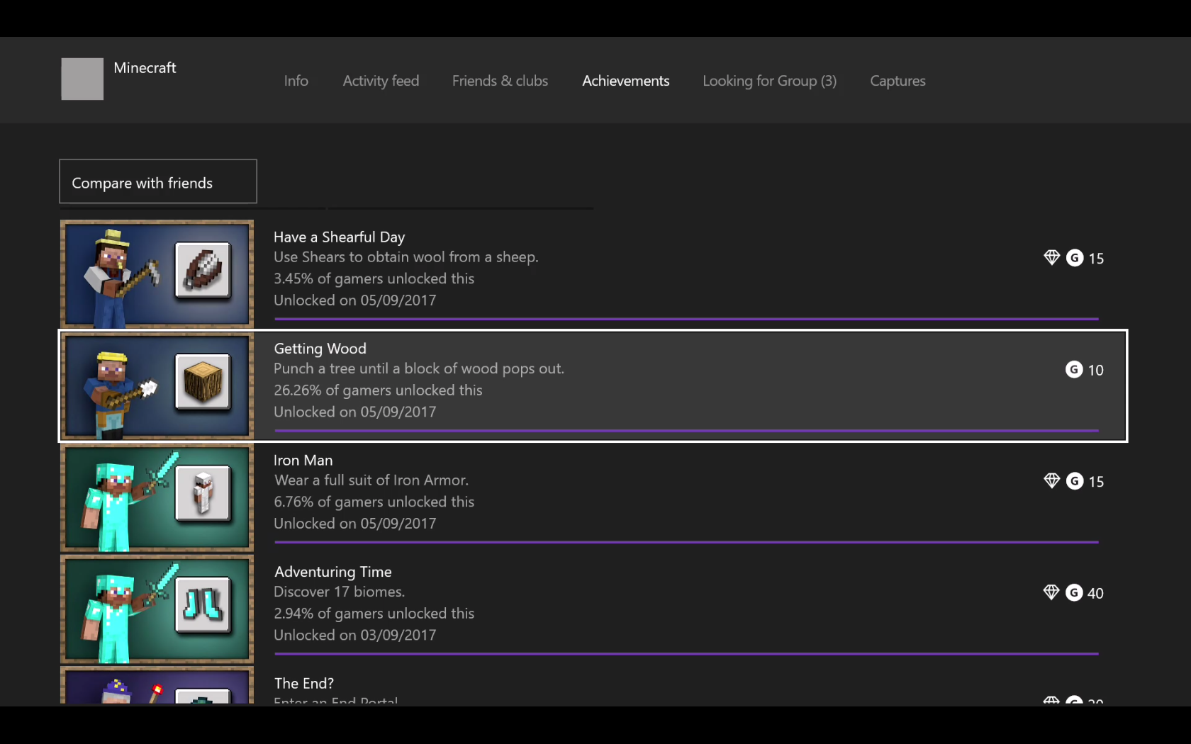Click the Gamerscore G icon on Iron Man
The width and height of the screenshot is (1191, 744).
click(x=1075, y=481)
